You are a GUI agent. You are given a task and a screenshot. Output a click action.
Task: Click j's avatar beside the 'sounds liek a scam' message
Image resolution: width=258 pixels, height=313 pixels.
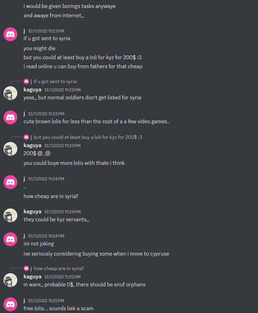[x=10, y=304]
